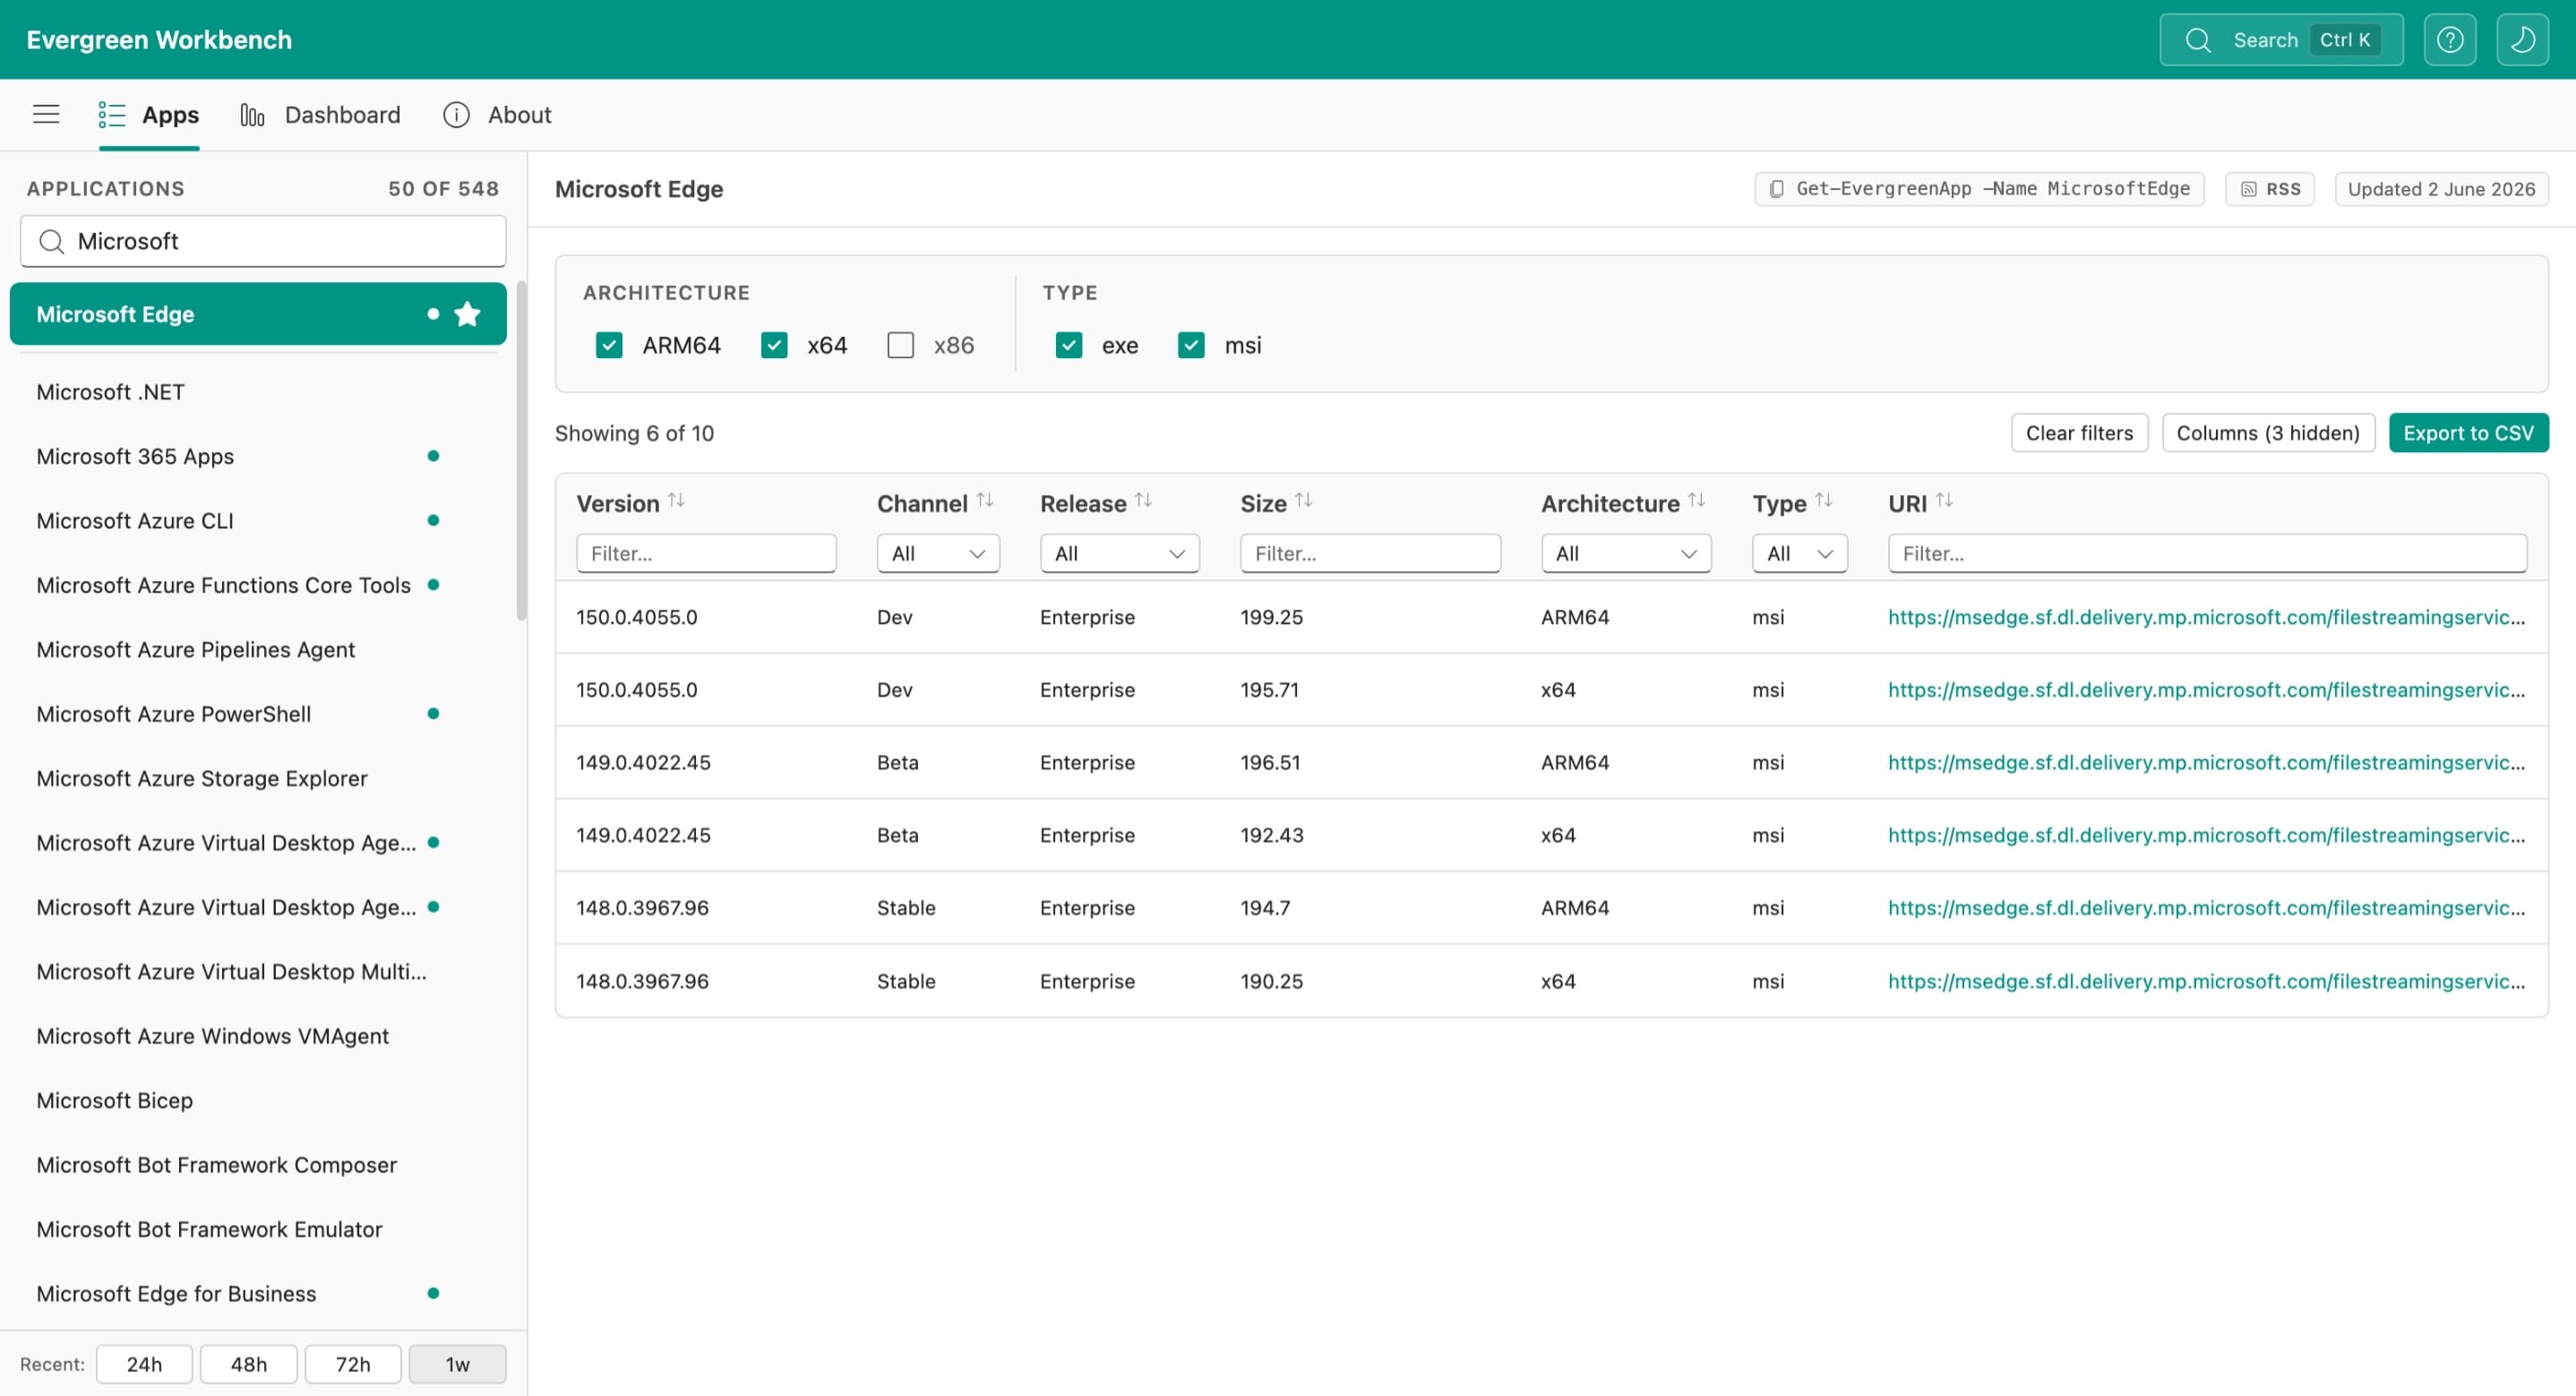This screenshot has height=1396, width=2576.
Task: Open the Release filter dropdown
Action: (x=1119, y=553)
